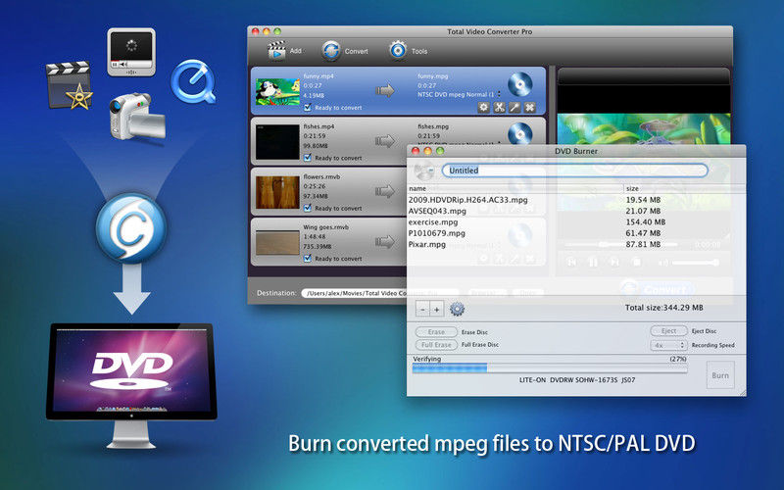This screenshot has width=784, height=490.
Task: Click scissors trim icon in funny.mp4 row
Action: coord(499,107)
